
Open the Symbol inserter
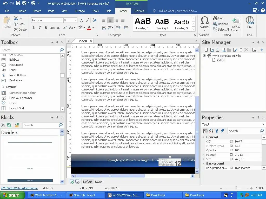[x=204, y=24]
